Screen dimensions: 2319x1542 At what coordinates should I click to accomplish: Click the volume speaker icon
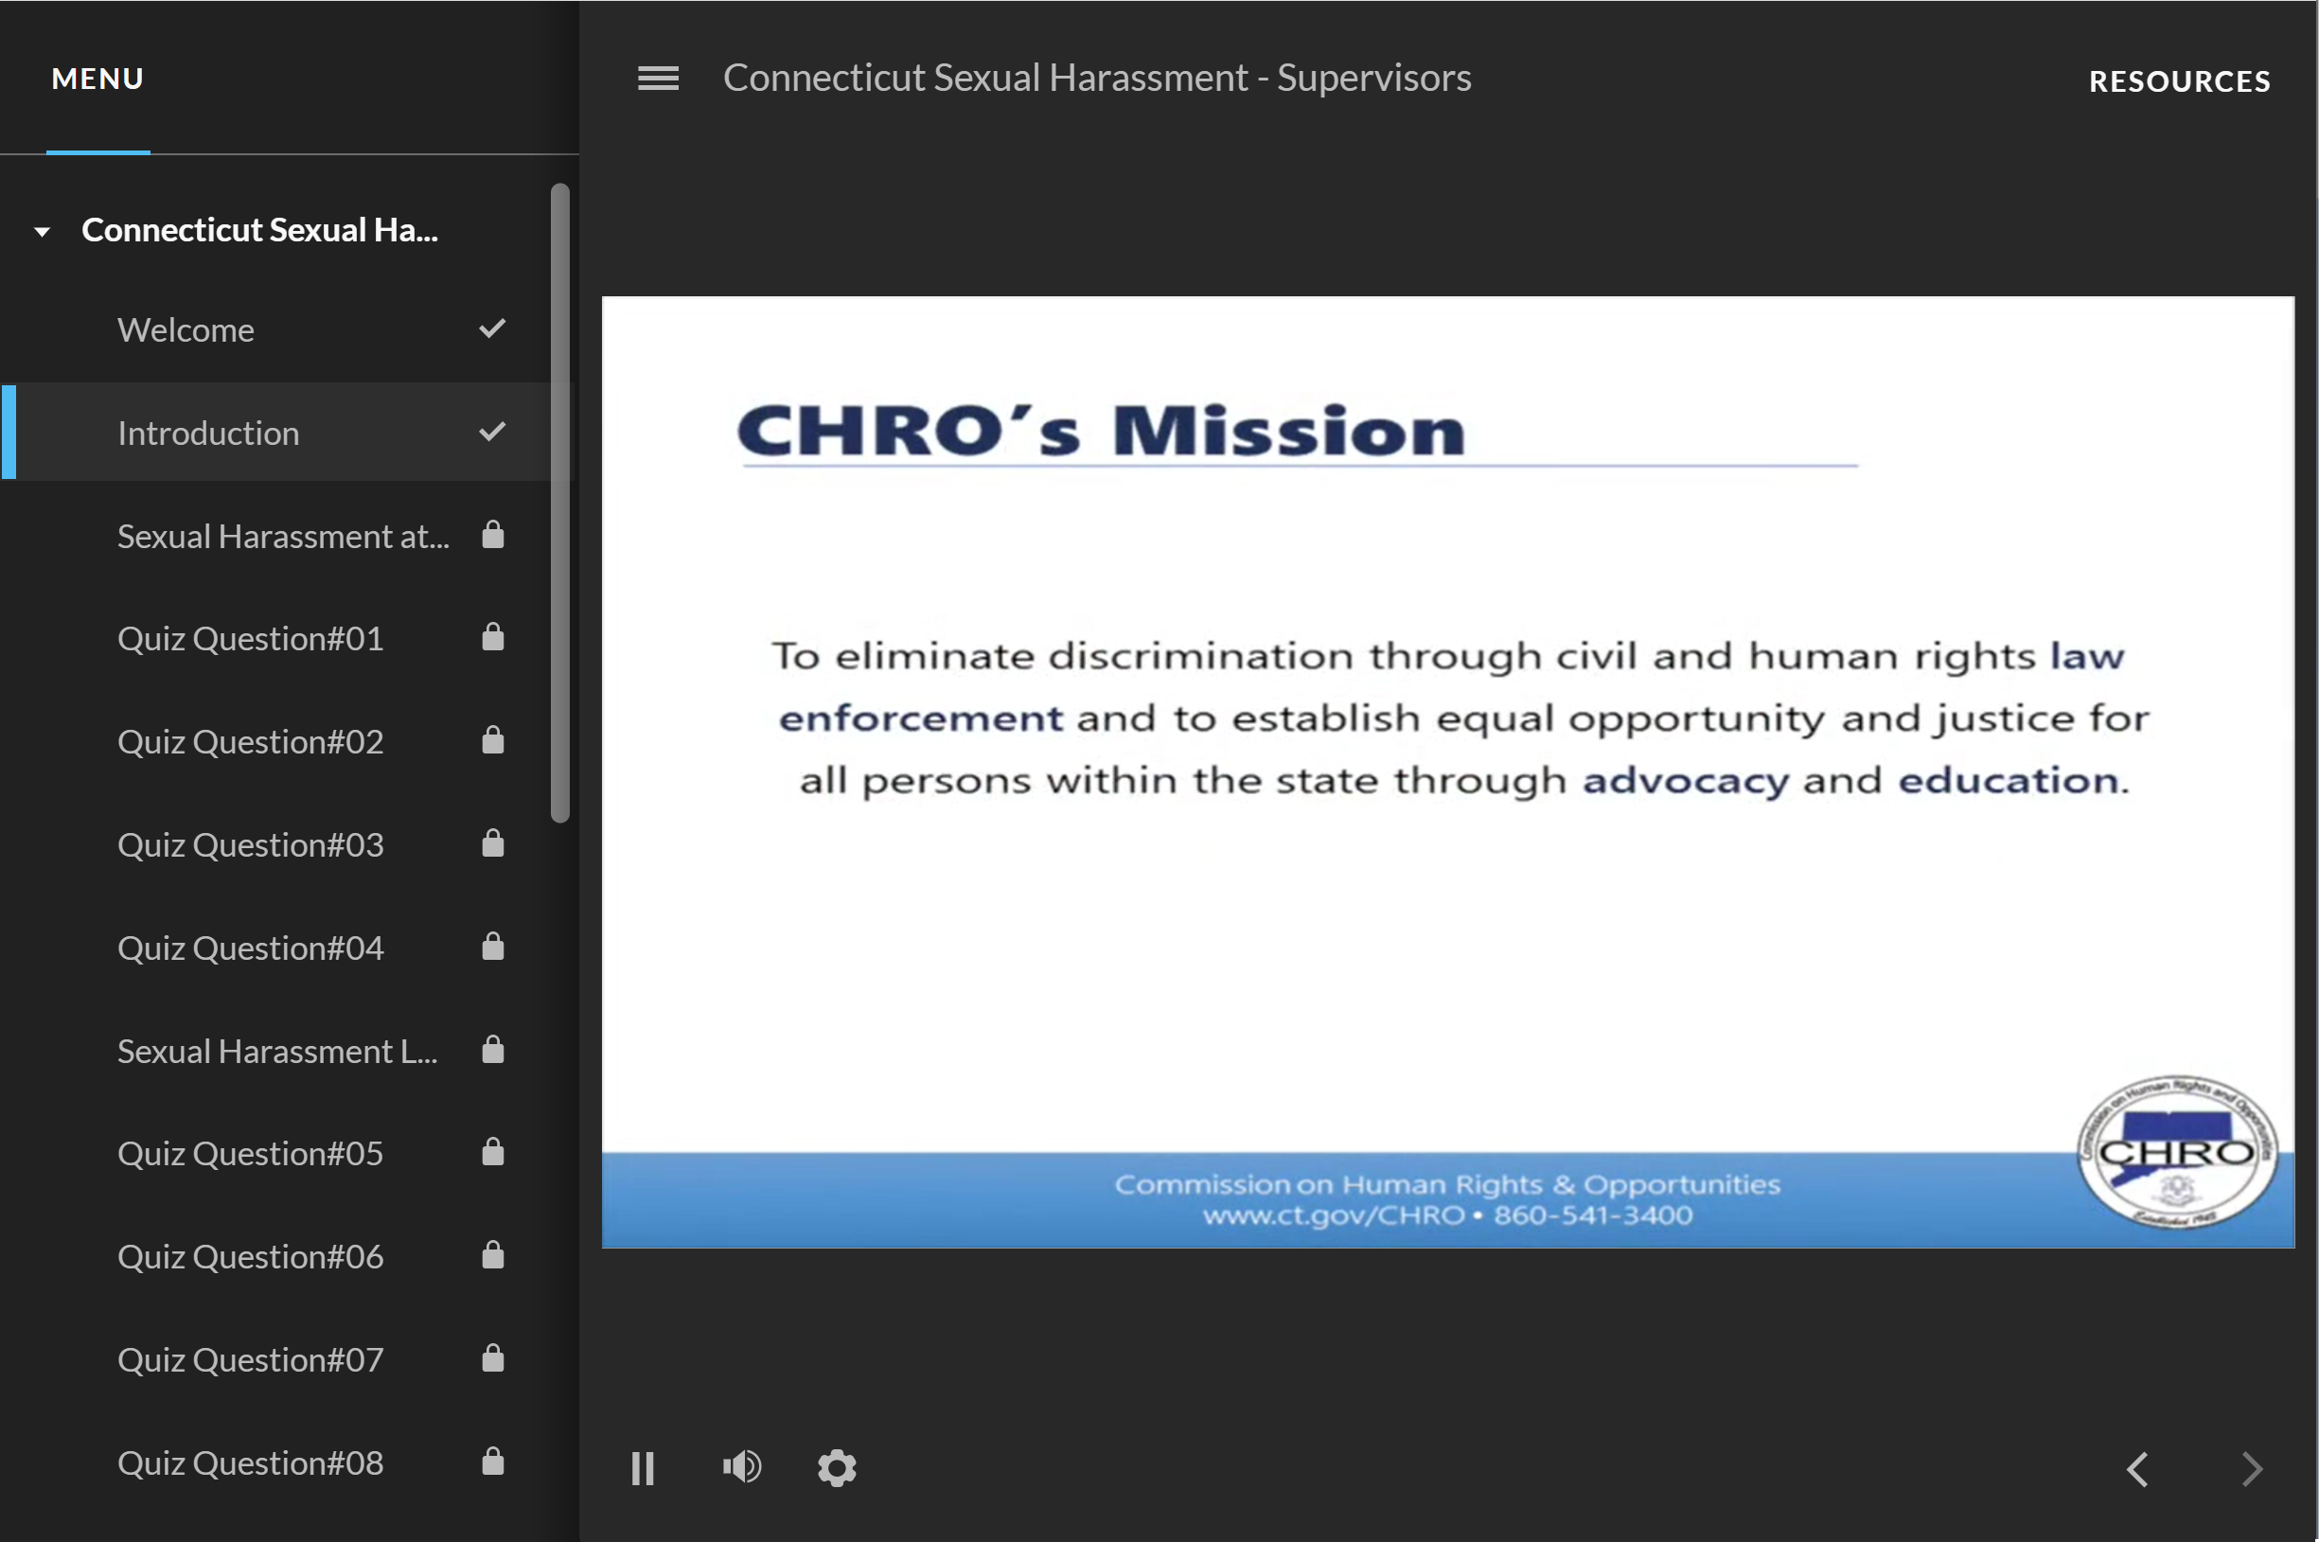[x=741, y=1467]
